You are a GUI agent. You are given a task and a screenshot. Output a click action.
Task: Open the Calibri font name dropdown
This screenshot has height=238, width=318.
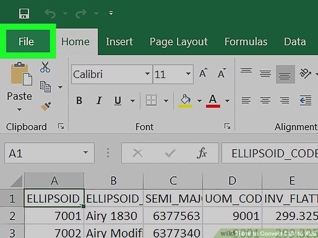click(x=147, y=74)
